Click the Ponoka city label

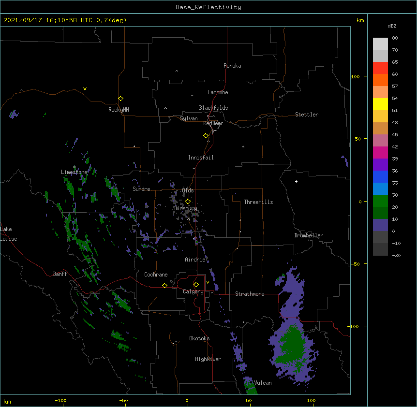(232, 66)
